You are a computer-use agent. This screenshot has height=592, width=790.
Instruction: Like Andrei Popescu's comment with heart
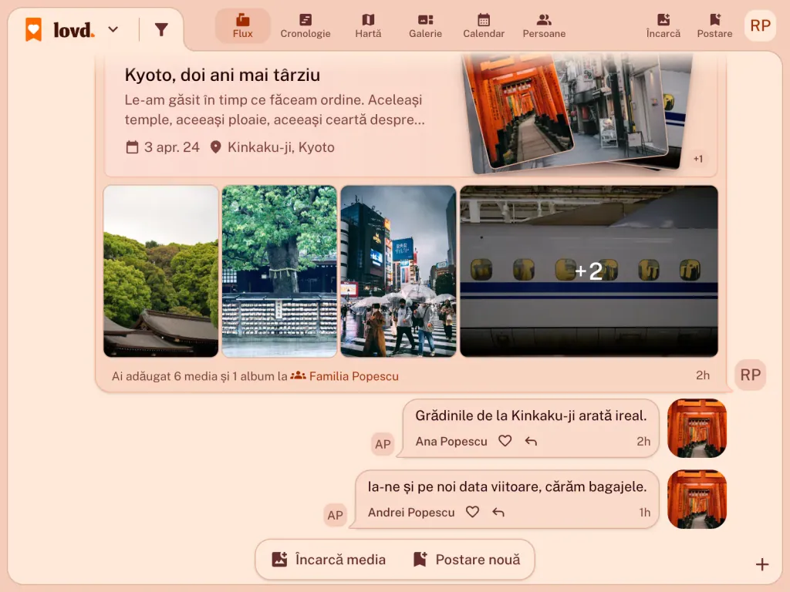(x=472, y=512)
